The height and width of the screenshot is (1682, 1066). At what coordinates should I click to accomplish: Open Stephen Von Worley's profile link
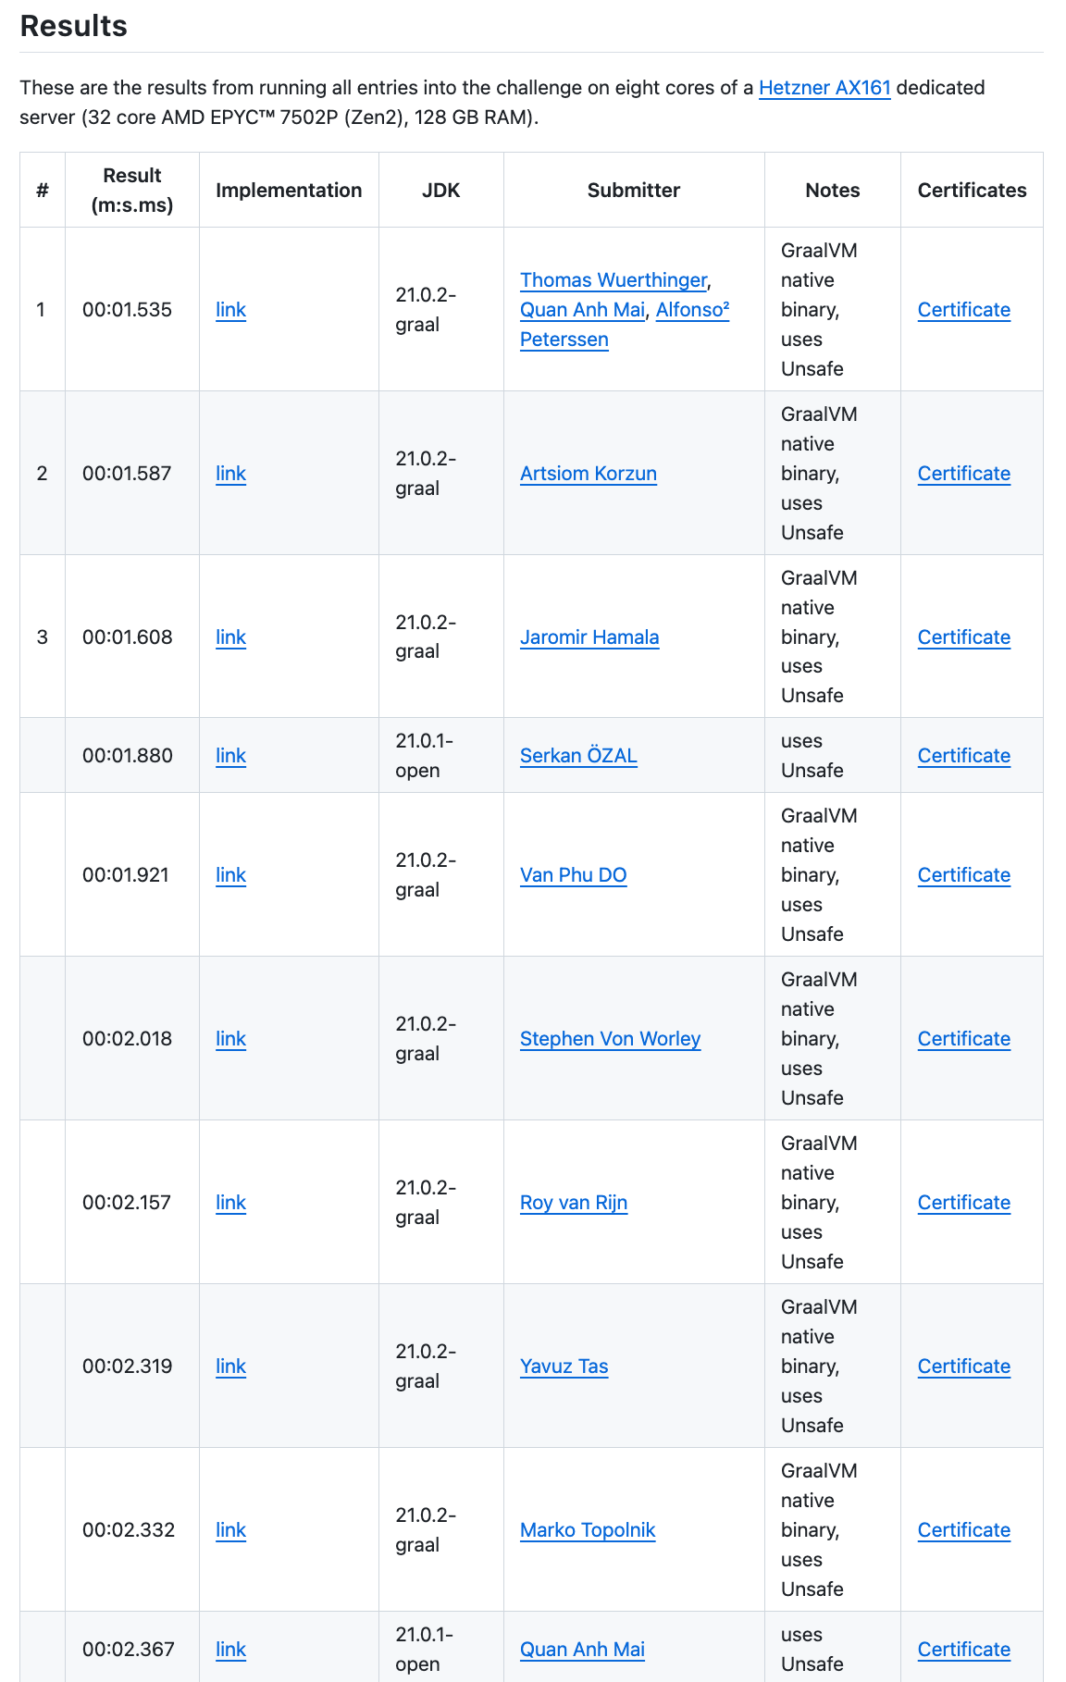(610, 1039)
